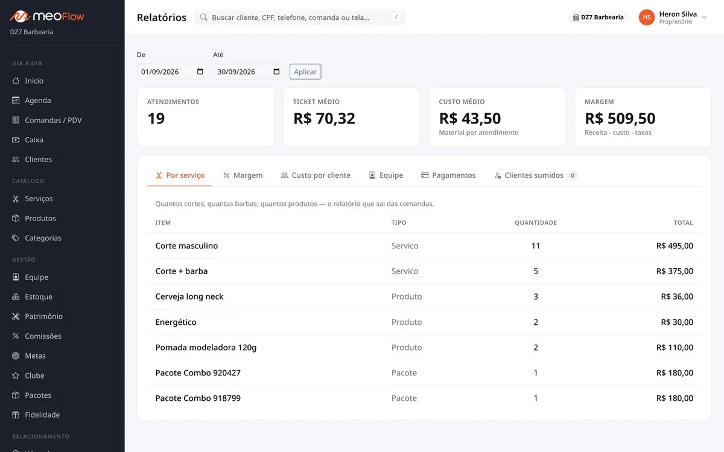
Task: Click the Pomada modeladora 120g item
Action: click(x=206, y=348)
